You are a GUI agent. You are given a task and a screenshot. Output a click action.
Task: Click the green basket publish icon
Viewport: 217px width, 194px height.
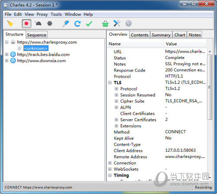coord(105,23)
